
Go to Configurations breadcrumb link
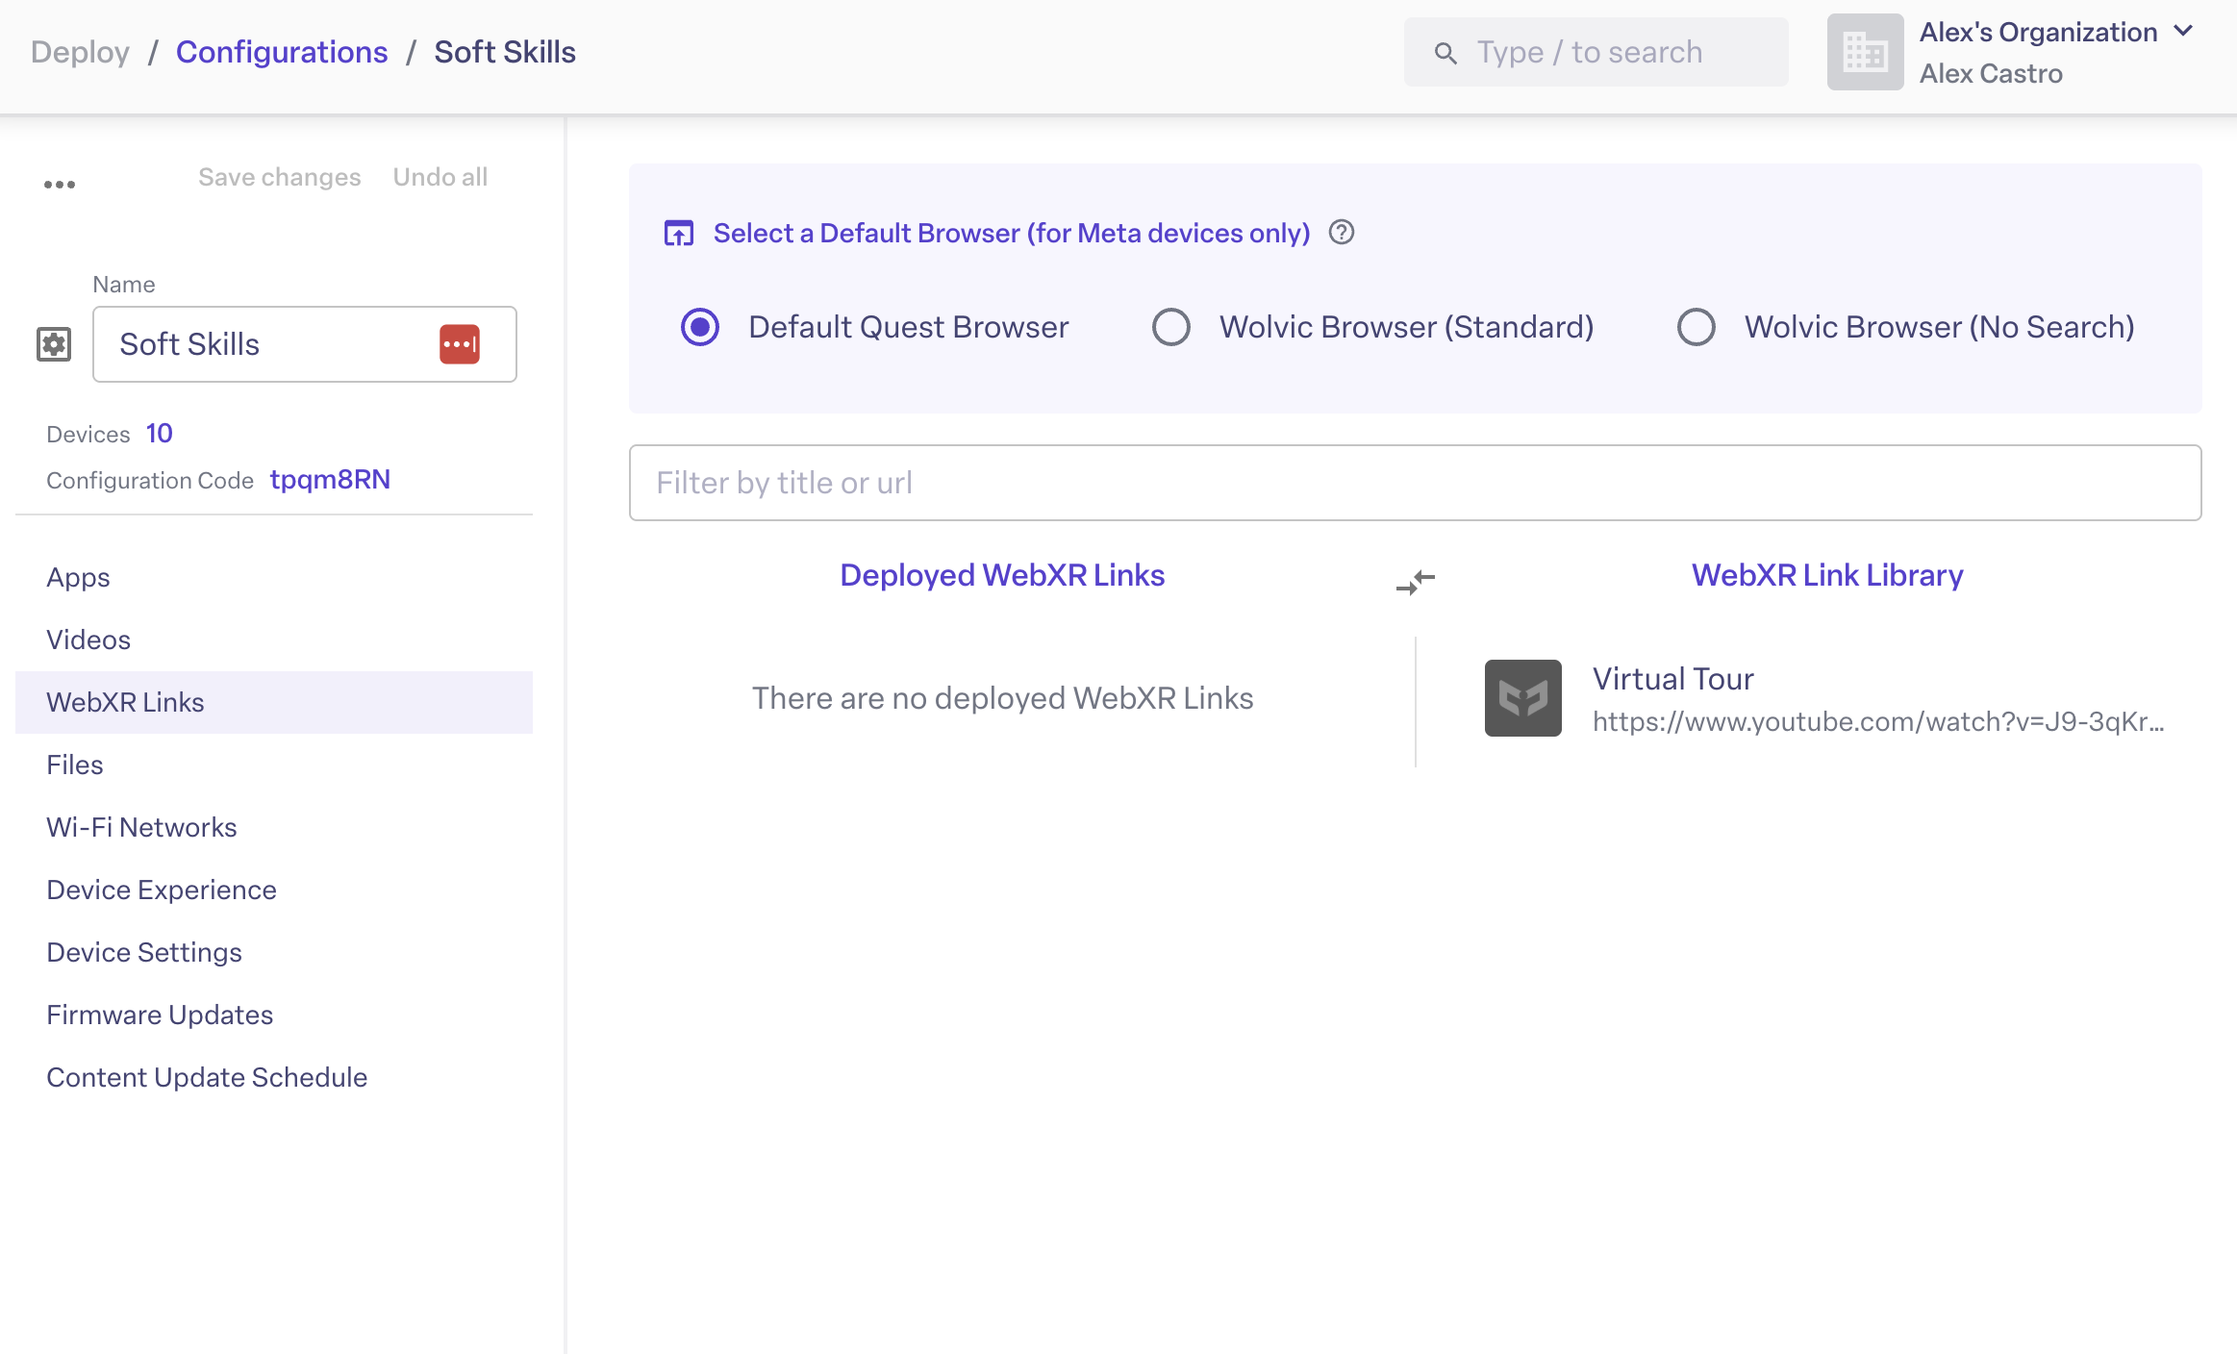pos(282,52)
